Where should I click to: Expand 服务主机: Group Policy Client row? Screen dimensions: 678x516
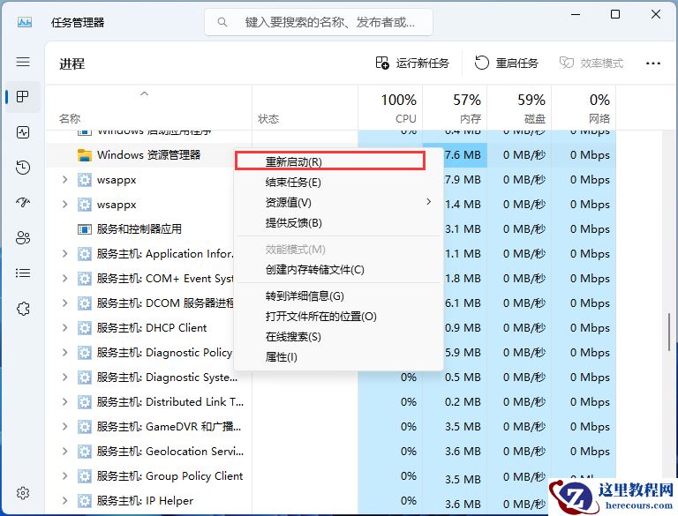(64, 476)
